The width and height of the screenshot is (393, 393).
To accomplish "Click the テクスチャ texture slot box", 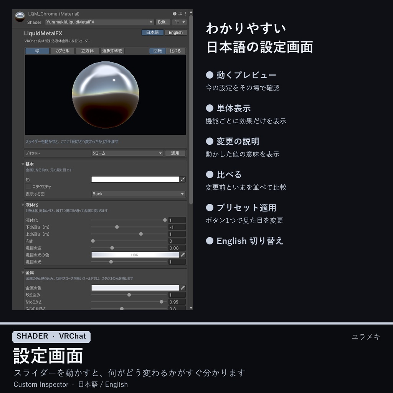I will point(28,187).
